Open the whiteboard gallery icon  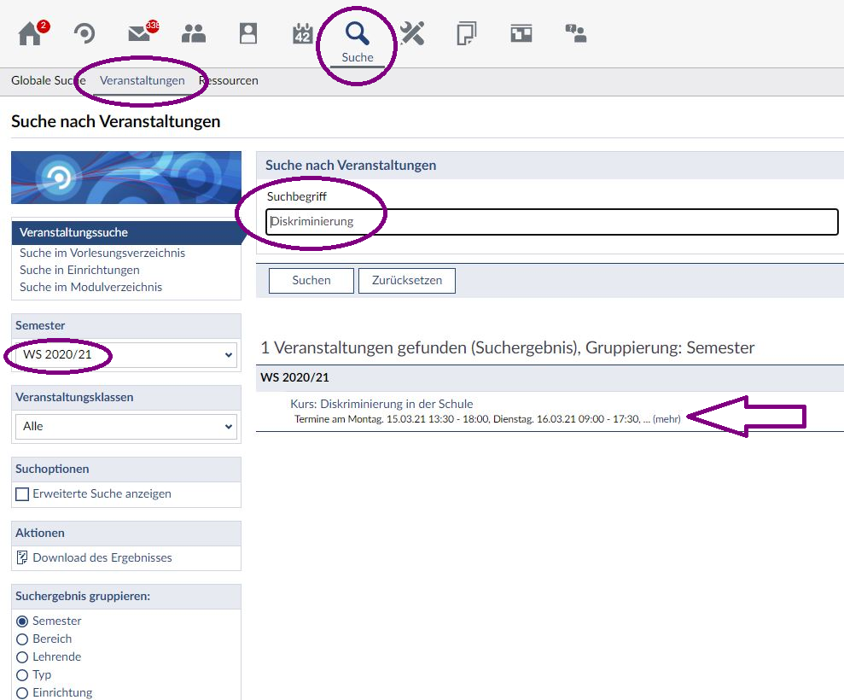521,33
